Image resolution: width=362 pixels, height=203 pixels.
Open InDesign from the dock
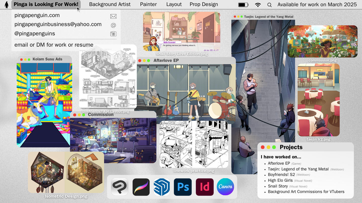[x=205, y=187]
